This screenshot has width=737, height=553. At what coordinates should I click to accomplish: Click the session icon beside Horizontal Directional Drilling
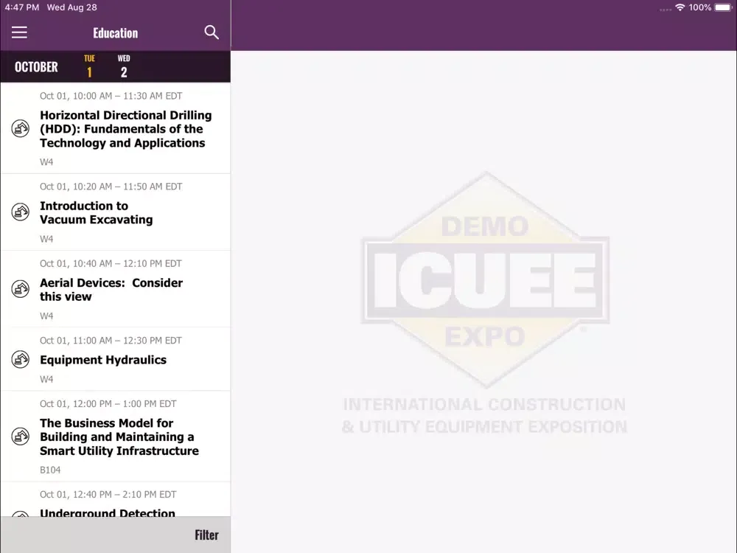[x=20, y=128]
